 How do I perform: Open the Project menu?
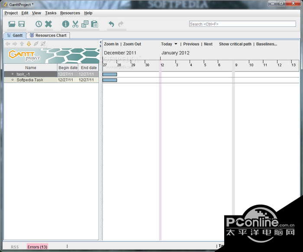click(11, 13)
